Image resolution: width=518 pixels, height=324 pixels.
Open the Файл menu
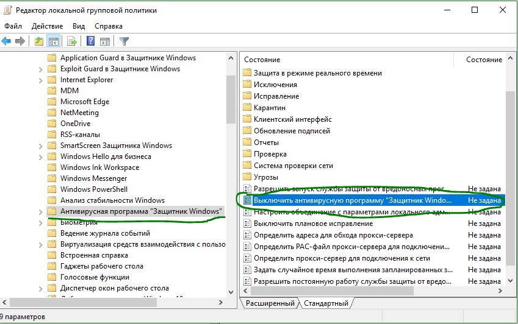(x=13, y=26)
